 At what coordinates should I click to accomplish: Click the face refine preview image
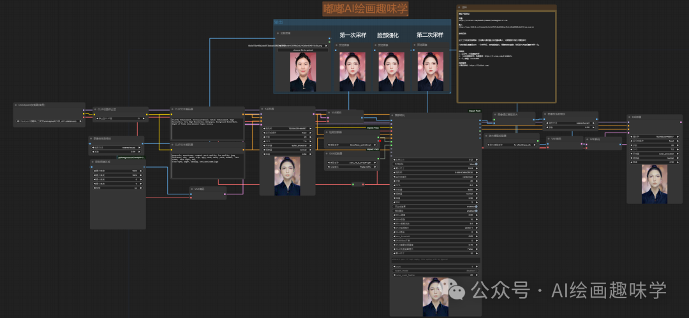click(392, 71)
